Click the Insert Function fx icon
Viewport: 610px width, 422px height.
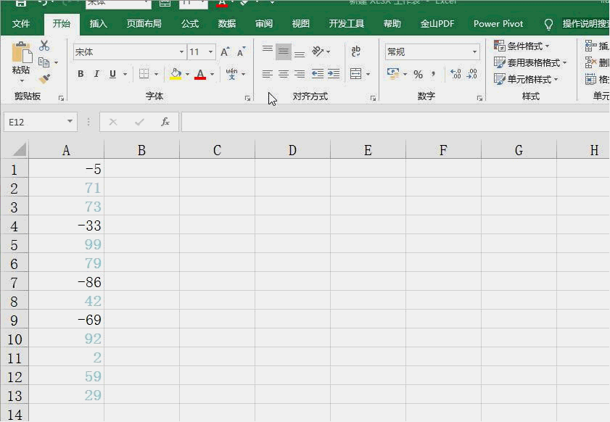coord(165,122)
